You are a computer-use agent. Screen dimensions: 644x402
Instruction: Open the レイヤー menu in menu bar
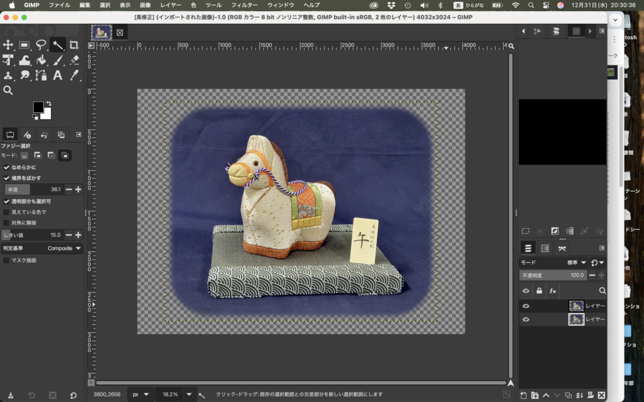click(170, 5)
